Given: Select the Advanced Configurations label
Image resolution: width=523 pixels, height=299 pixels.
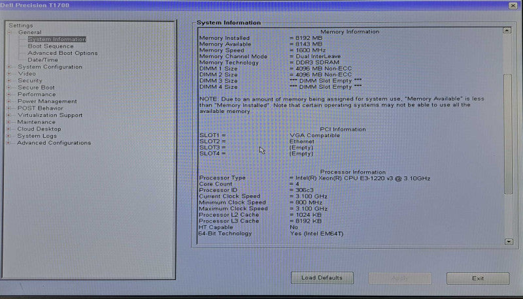Looking at the screenshot, I should click(54, 143).
